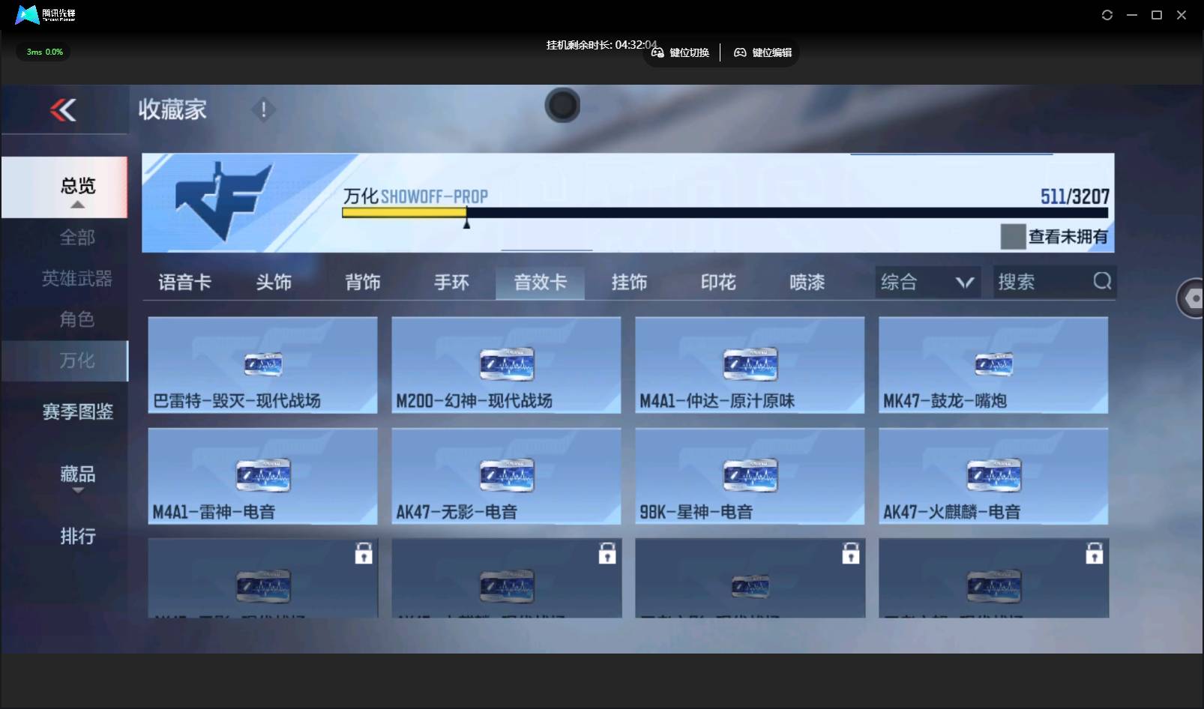Select the M200-幻神-现代战场 card
1204x709 pixels.
point(506,365)
